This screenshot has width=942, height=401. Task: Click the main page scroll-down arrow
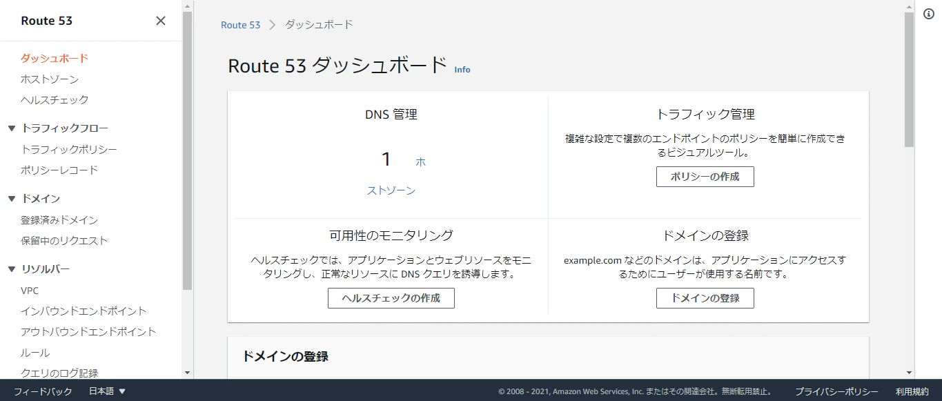click(909, 373)
